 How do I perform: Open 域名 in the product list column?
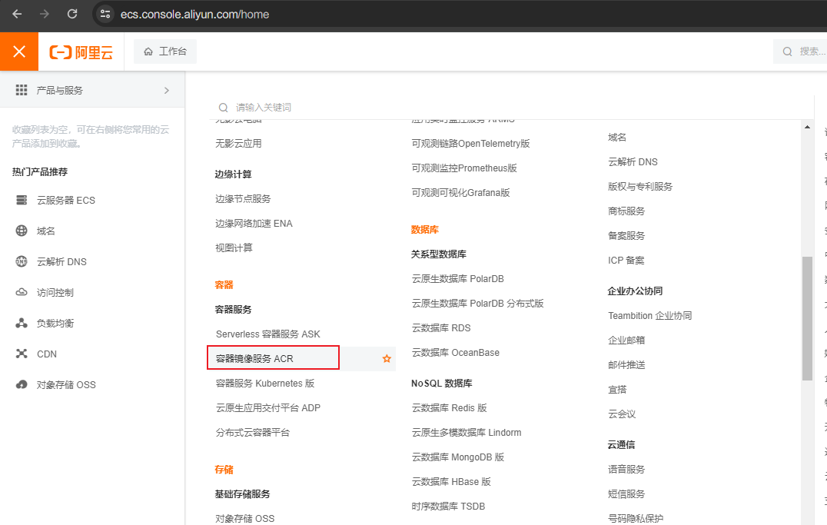tap(617, 137)
